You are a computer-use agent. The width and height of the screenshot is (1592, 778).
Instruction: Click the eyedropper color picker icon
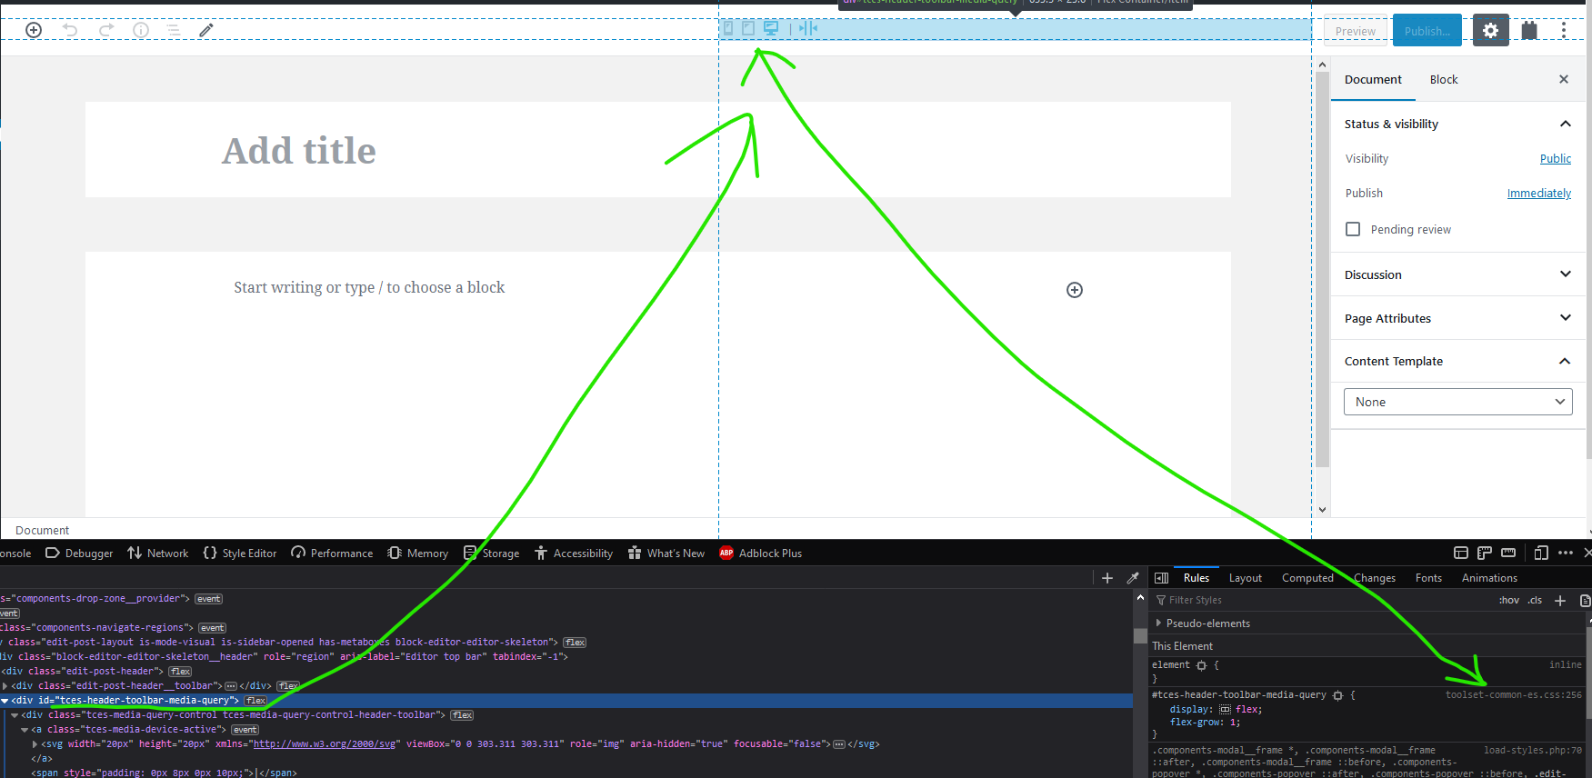click(1133, 578)
